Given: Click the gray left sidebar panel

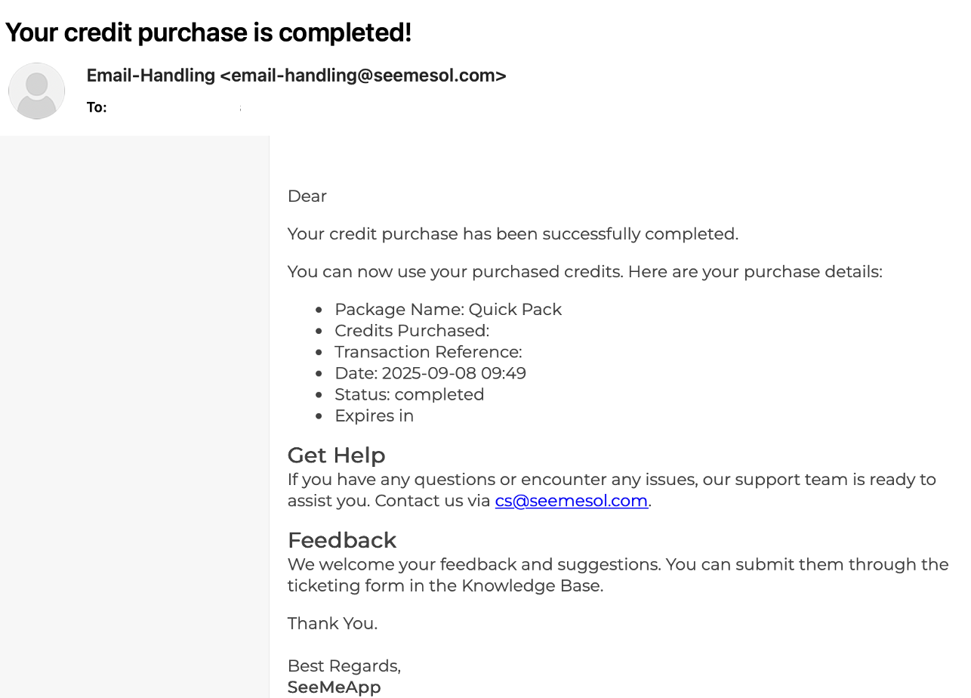Looking at the screenshot, I should coord(134,415).
